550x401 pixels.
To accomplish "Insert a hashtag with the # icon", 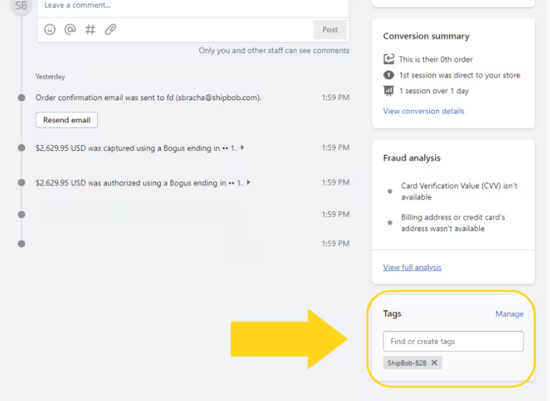I will click(x=90, y=30).
